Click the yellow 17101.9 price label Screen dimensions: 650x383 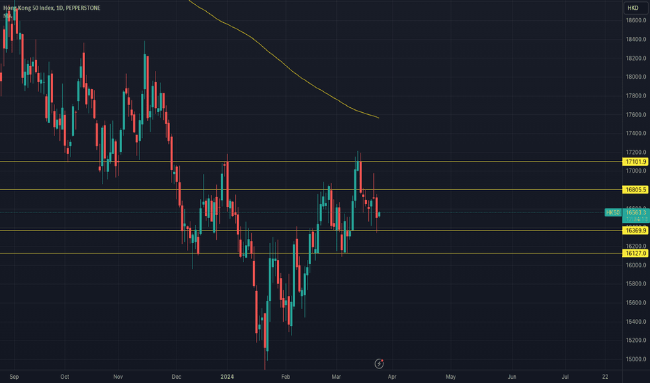tap(635, 162)
